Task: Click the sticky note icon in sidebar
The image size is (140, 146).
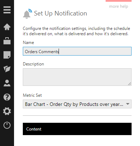Action: (7, 55)
